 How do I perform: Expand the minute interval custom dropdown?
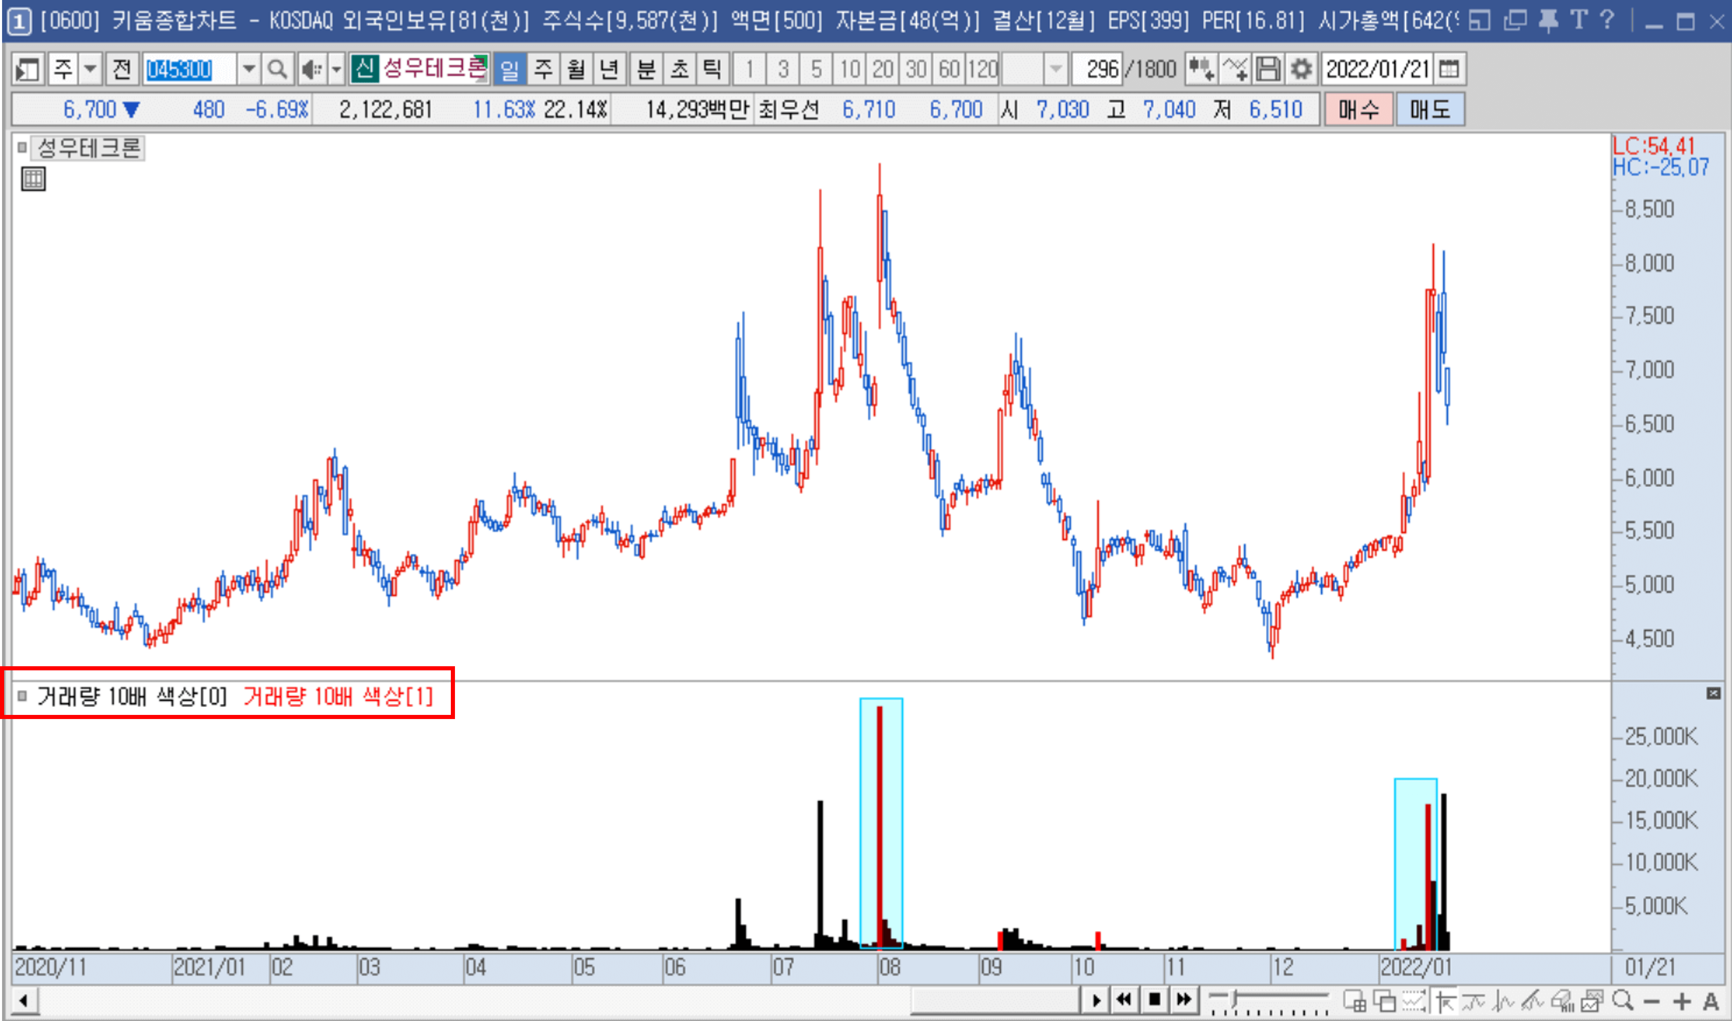[1055, 69]
